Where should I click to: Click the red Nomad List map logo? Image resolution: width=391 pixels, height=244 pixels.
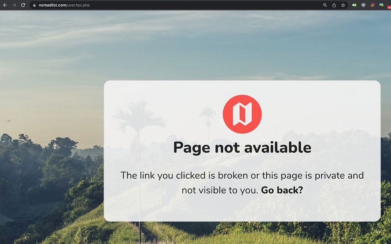[x=242, y=114]
